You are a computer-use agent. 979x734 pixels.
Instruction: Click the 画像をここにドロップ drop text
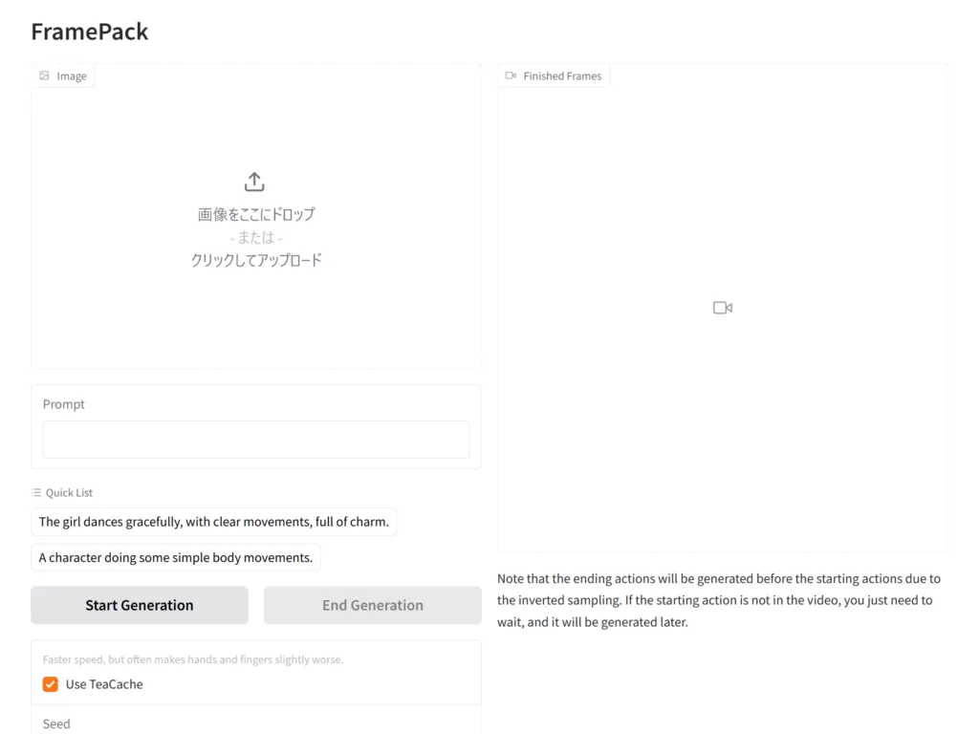(256, 214)
